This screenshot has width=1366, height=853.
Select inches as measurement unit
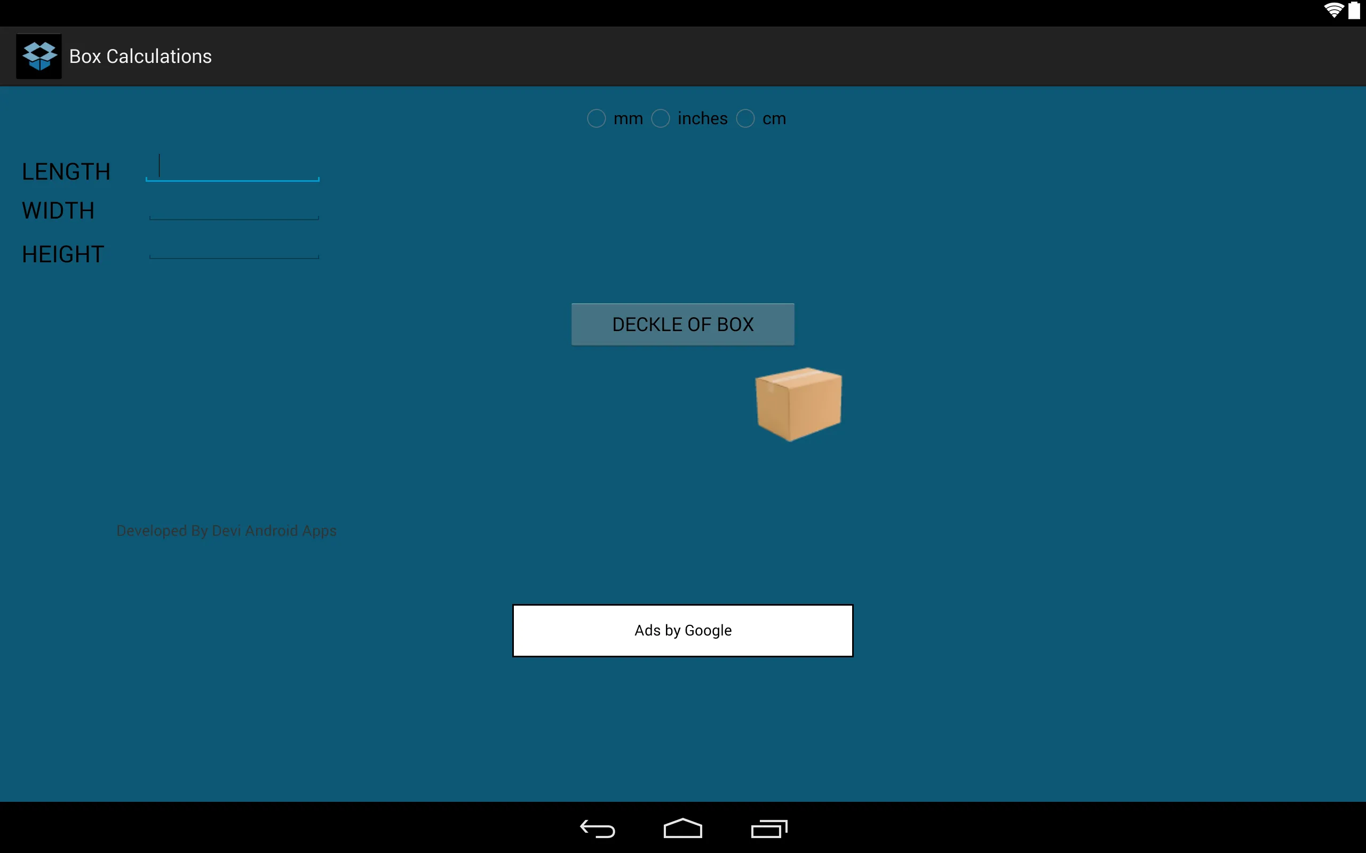coord(659,119)
